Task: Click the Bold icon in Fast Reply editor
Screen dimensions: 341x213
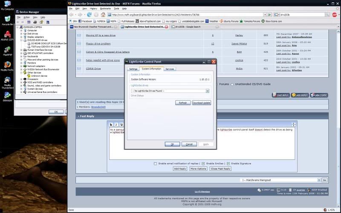Action: [x=112, y=124]
